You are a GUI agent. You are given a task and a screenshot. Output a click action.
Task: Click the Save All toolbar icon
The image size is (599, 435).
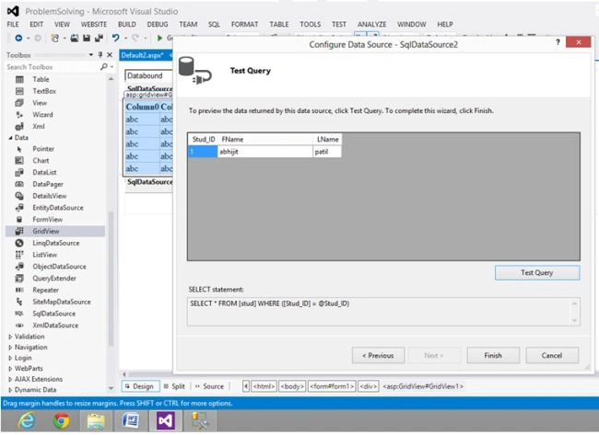point(99,38)
